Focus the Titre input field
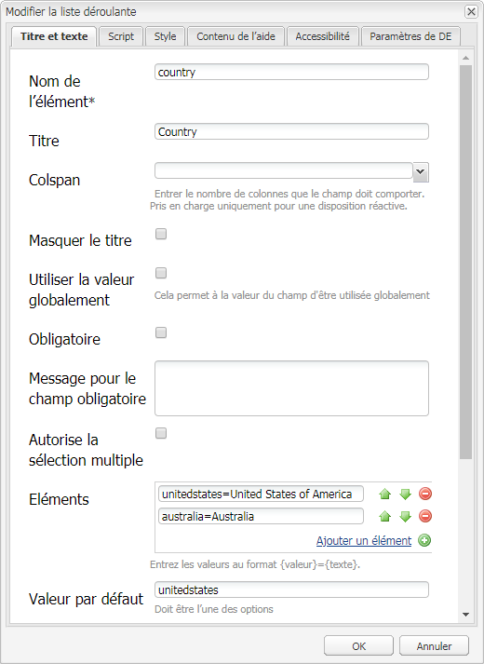The width and height of the screenshot is (484, 664). 291,131
